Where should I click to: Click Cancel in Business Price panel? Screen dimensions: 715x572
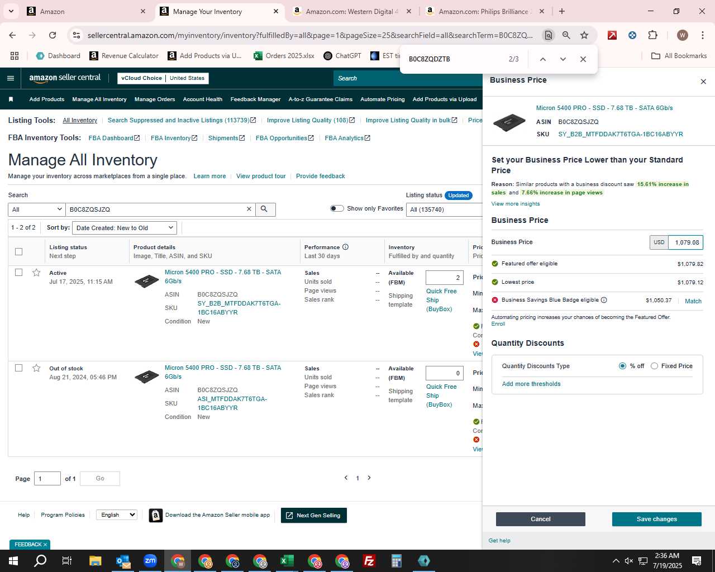(x=540, y=519)
